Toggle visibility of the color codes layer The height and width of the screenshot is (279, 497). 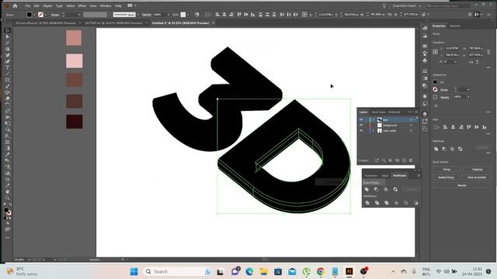coord(360,131)
